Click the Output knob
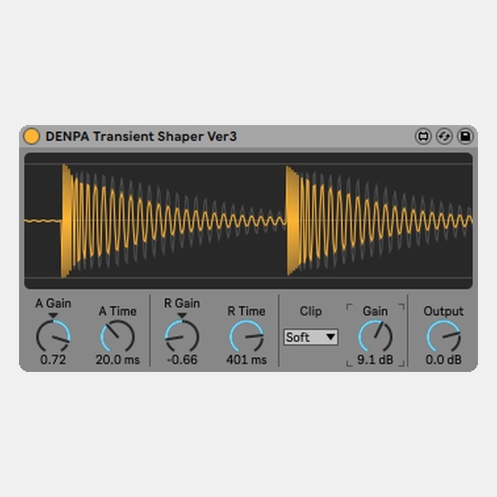This screenshot has width=497, height=497. (443, 336)
